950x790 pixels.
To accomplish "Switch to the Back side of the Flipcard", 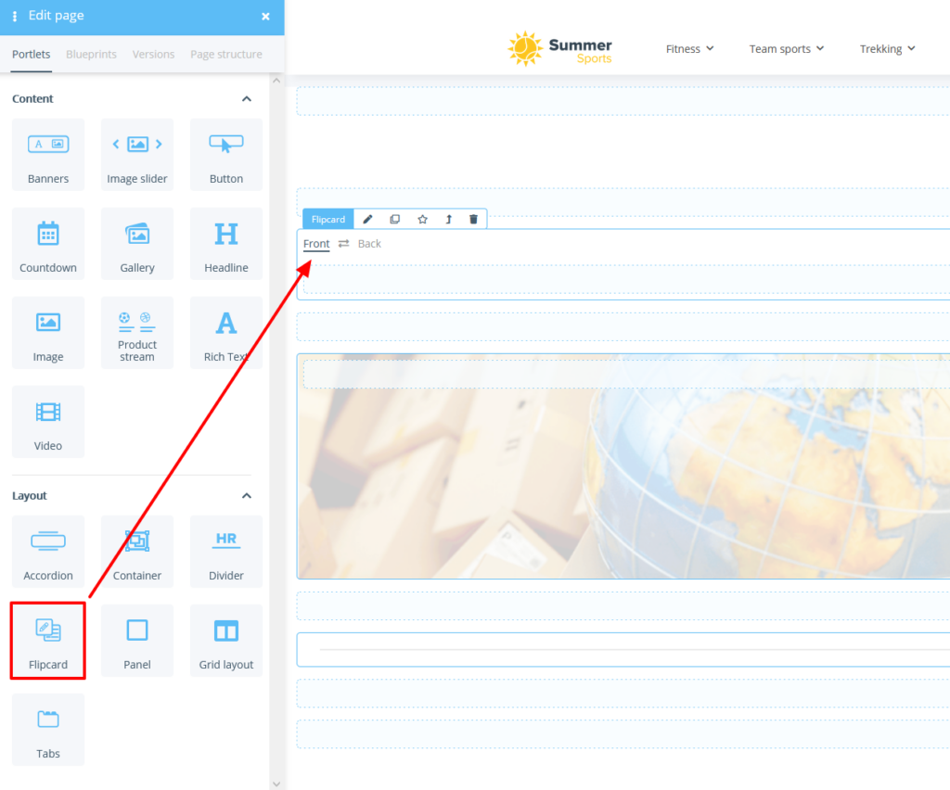I will pos(369,243).
